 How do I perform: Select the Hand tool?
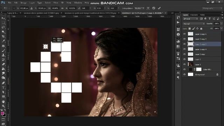point(3,101)
